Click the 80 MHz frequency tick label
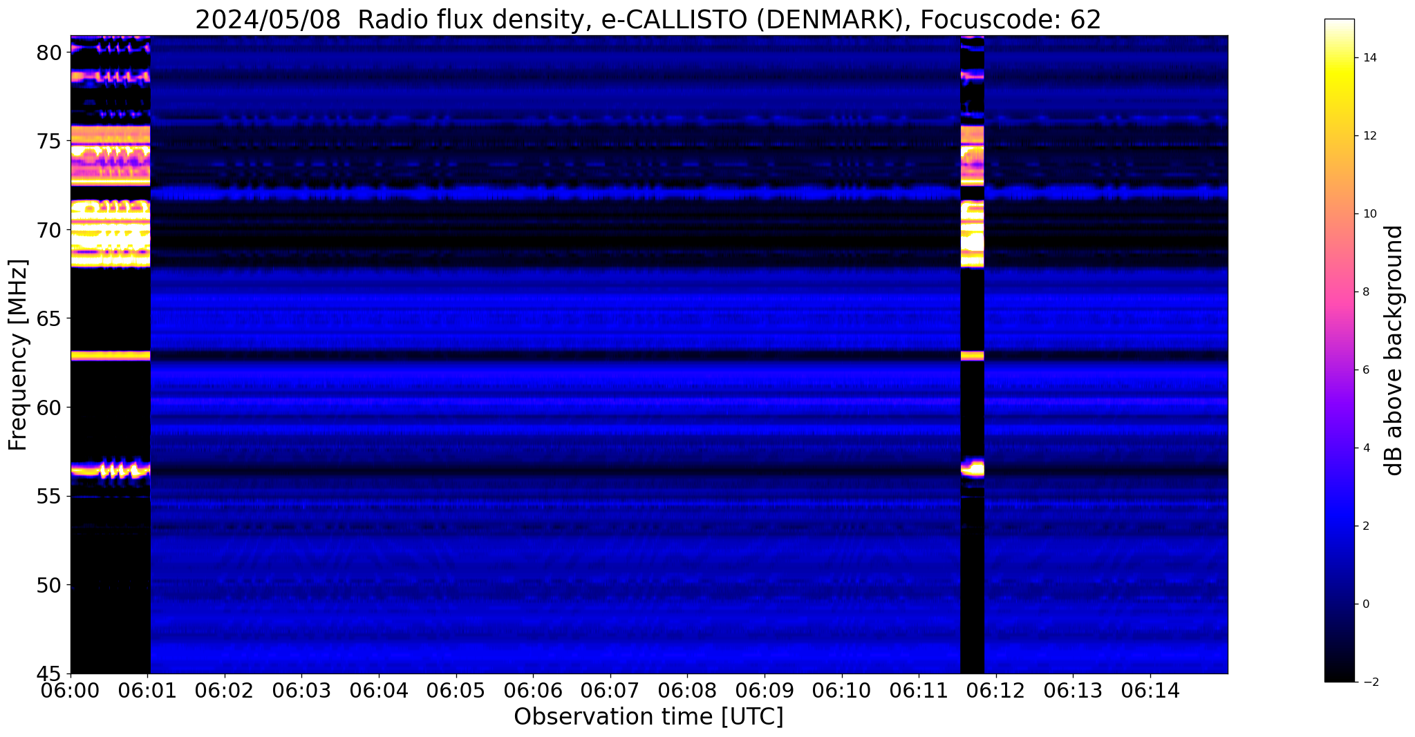 click(48, 52)
